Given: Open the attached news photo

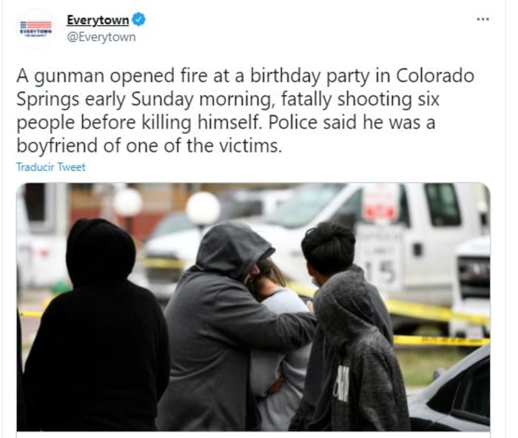Looking at the screenshot, I should pos(253,307).
